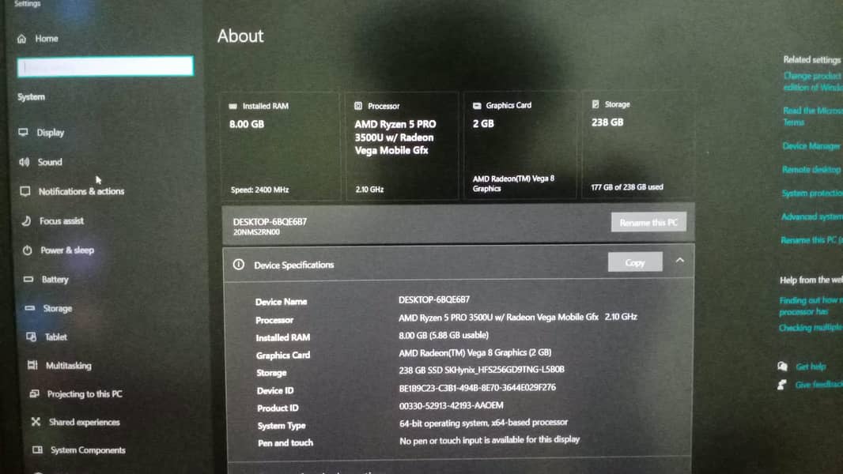Click the Get help chat icon
Screen dimensions: 843x474
pyautogui.click(x=783, y=367)
